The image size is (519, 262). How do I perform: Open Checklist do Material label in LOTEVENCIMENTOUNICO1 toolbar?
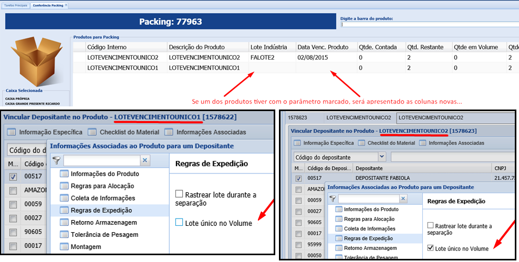click(129, 133)
